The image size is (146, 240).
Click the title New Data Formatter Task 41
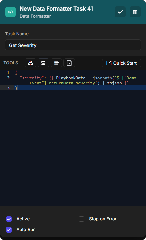click(56, 9)
